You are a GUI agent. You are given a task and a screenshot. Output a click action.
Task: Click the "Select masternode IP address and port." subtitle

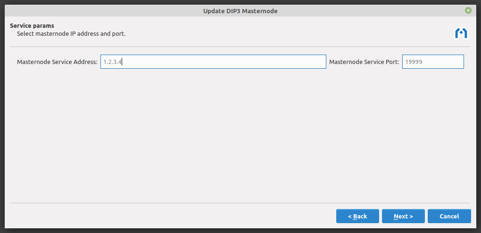(x=71, y=34)
